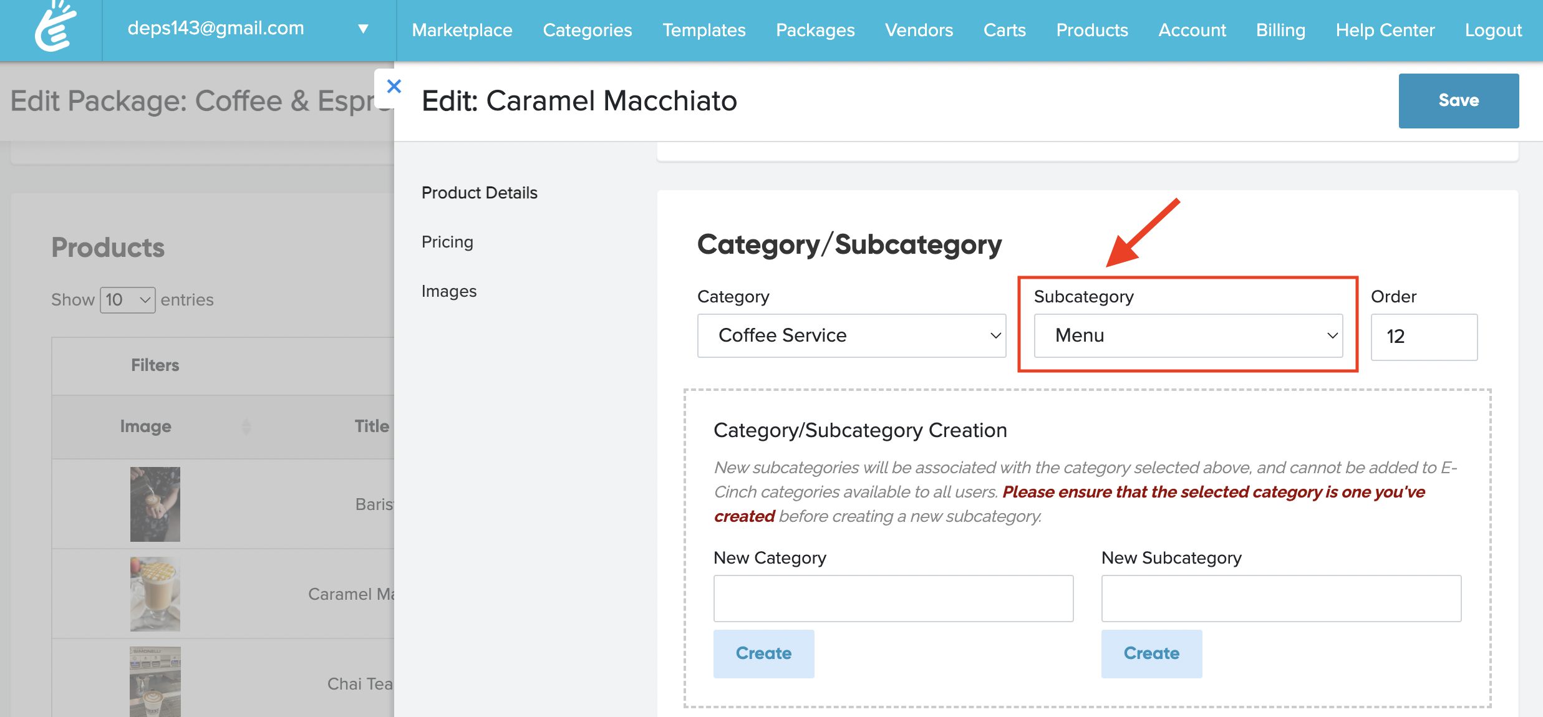The height and width of the screenshot is (717, 1543).
Task: Open the Category dropdown showing Coffee Service
Action: (x=851, y=335)
